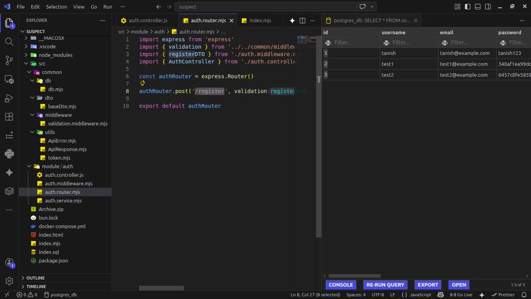Open the Remote Explorer view icon

pyautogui.click(x=9, y=79)
